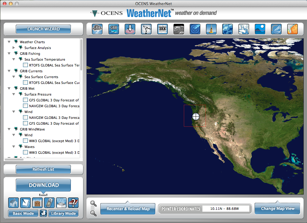
Task: Click the satellite phone device icon
Action: point(49,203)
